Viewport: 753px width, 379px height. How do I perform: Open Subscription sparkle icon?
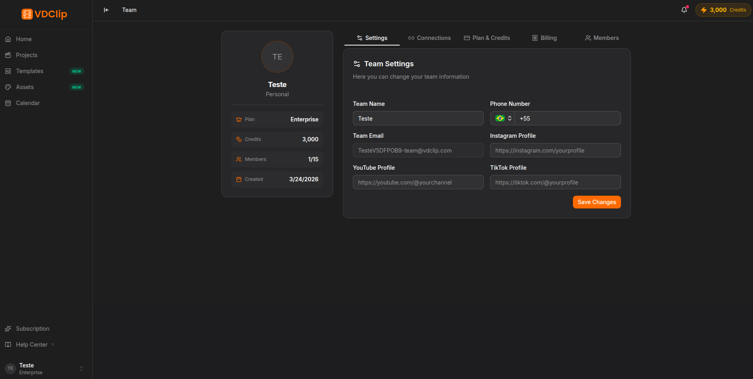(x=8, y=329)
